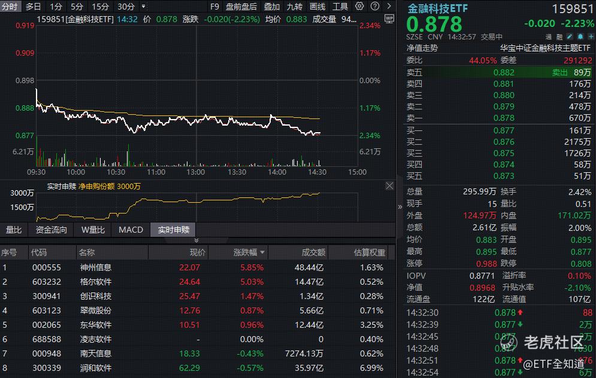This screenshot has width=596, height=378.
Task: Switch to 1分 period
Action: (x=56, y=7)
